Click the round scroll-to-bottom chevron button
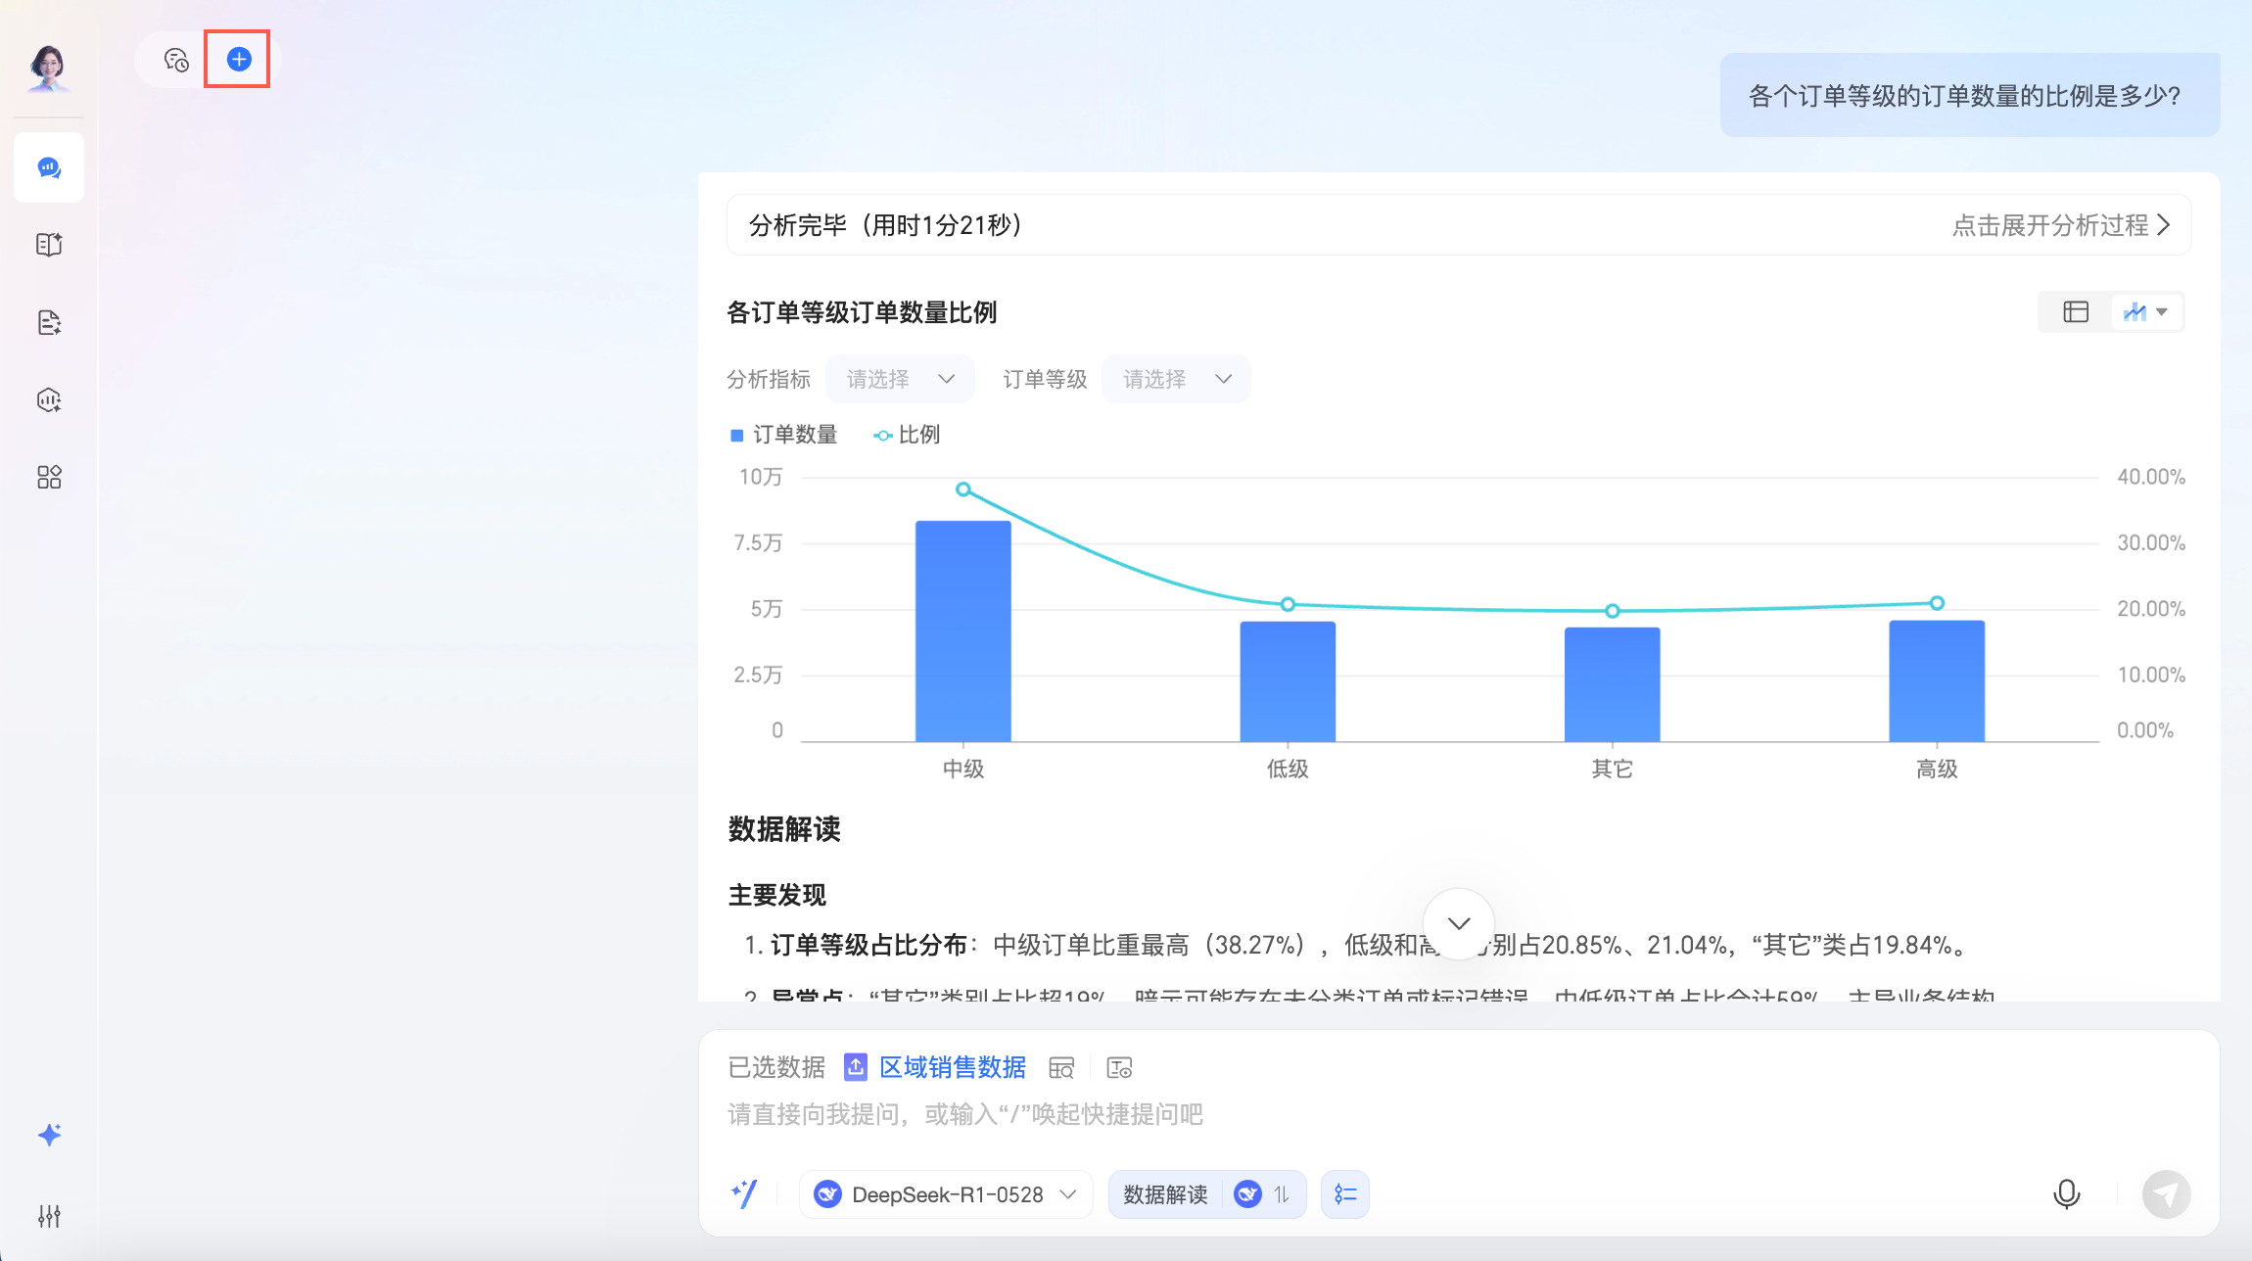 pyautogui.click(x=1459, y=923)
